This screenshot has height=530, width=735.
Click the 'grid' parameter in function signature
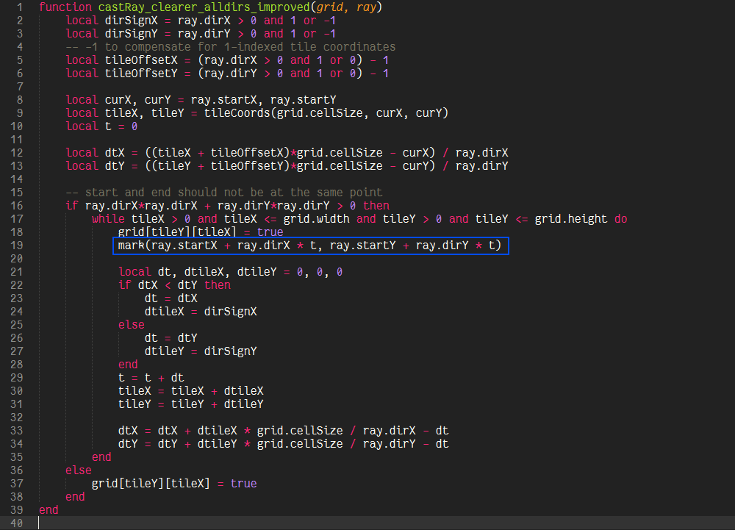tap(329, 7)
